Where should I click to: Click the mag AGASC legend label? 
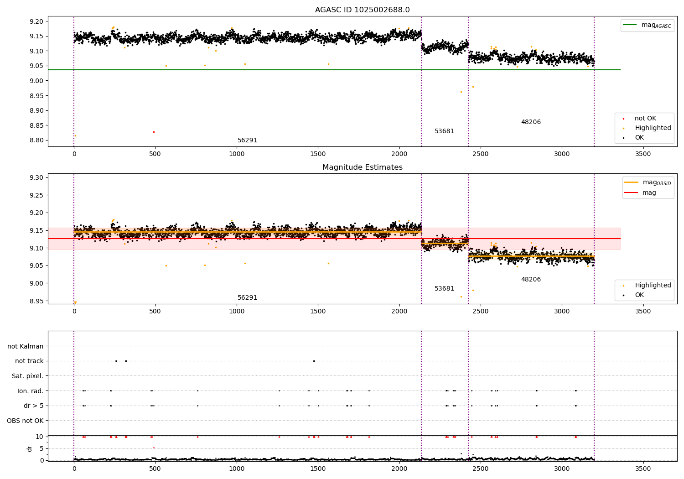click(656, 26)
